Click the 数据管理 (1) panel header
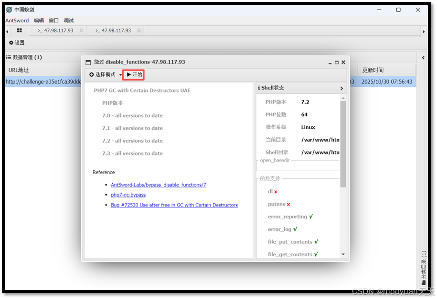Image resolution: width=437 pixels, height=299 pixels. [x=24, y=57]
